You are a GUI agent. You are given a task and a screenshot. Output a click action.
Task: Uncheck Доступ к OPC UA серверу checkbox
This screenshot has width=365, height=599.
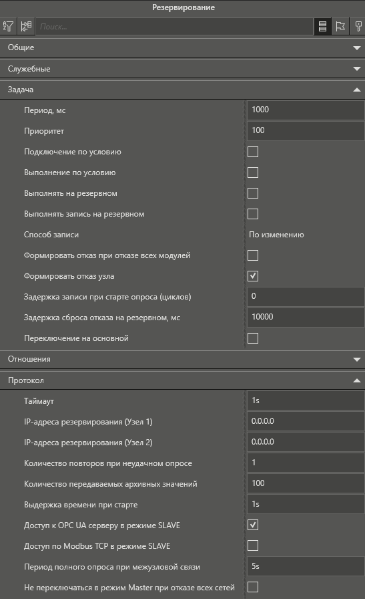[x=253, y=525]
